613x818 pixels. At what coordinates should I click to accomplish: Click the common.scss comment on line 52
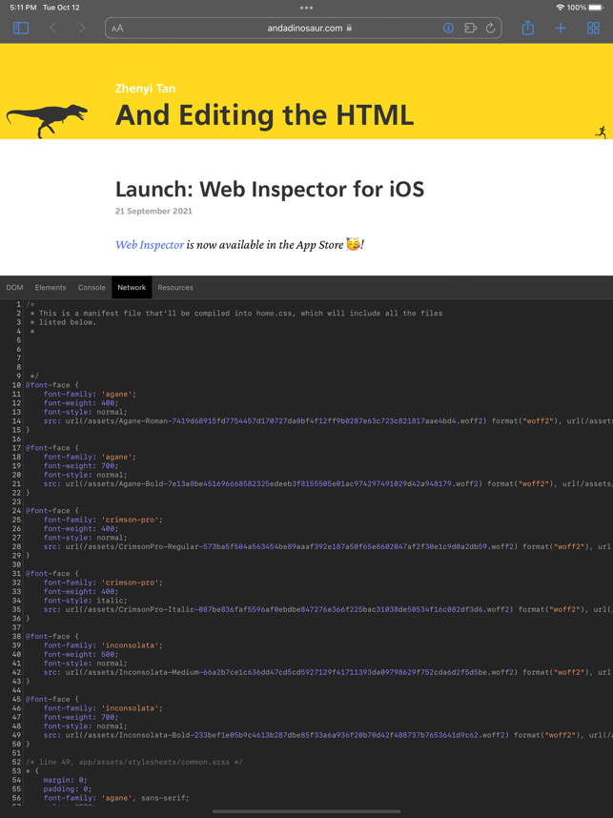click(x=134, y=762)
